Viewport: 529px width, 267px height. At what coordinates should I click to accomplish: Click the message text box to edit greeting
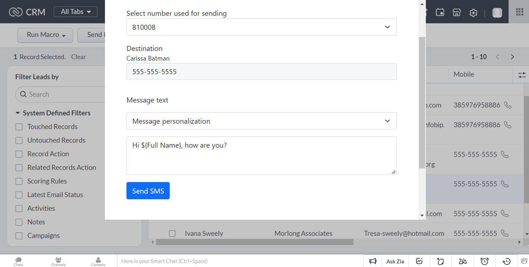click(x=261, y=156)
